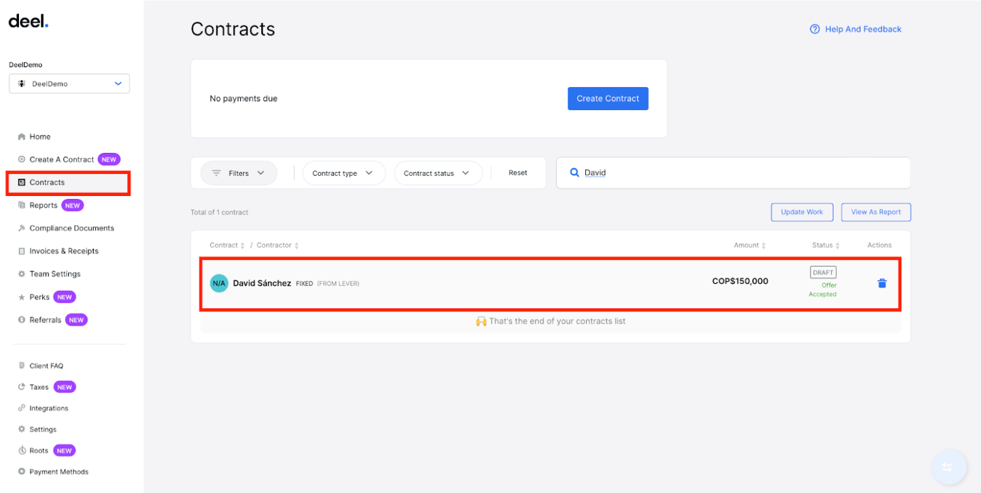Open Invoices & Receipts page
The height and width of the screenshot is (493, 981).
pyautogui.click(x=64, y=251)
